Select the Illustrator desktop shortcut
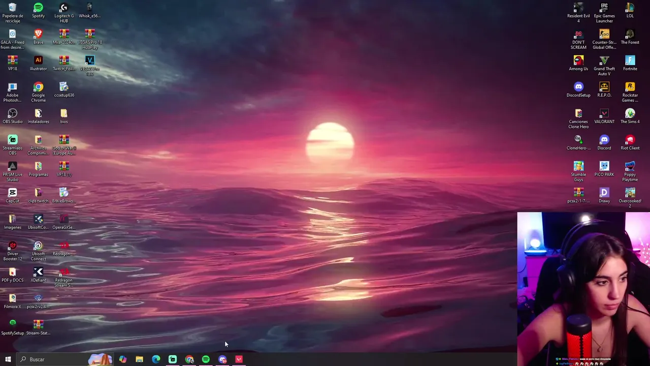 coord(38,63)
